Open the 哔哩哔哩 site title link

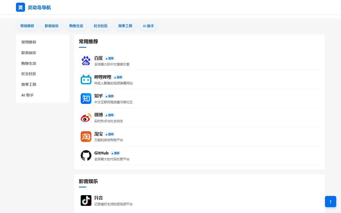pyautogui.click(x=103, y=77)
